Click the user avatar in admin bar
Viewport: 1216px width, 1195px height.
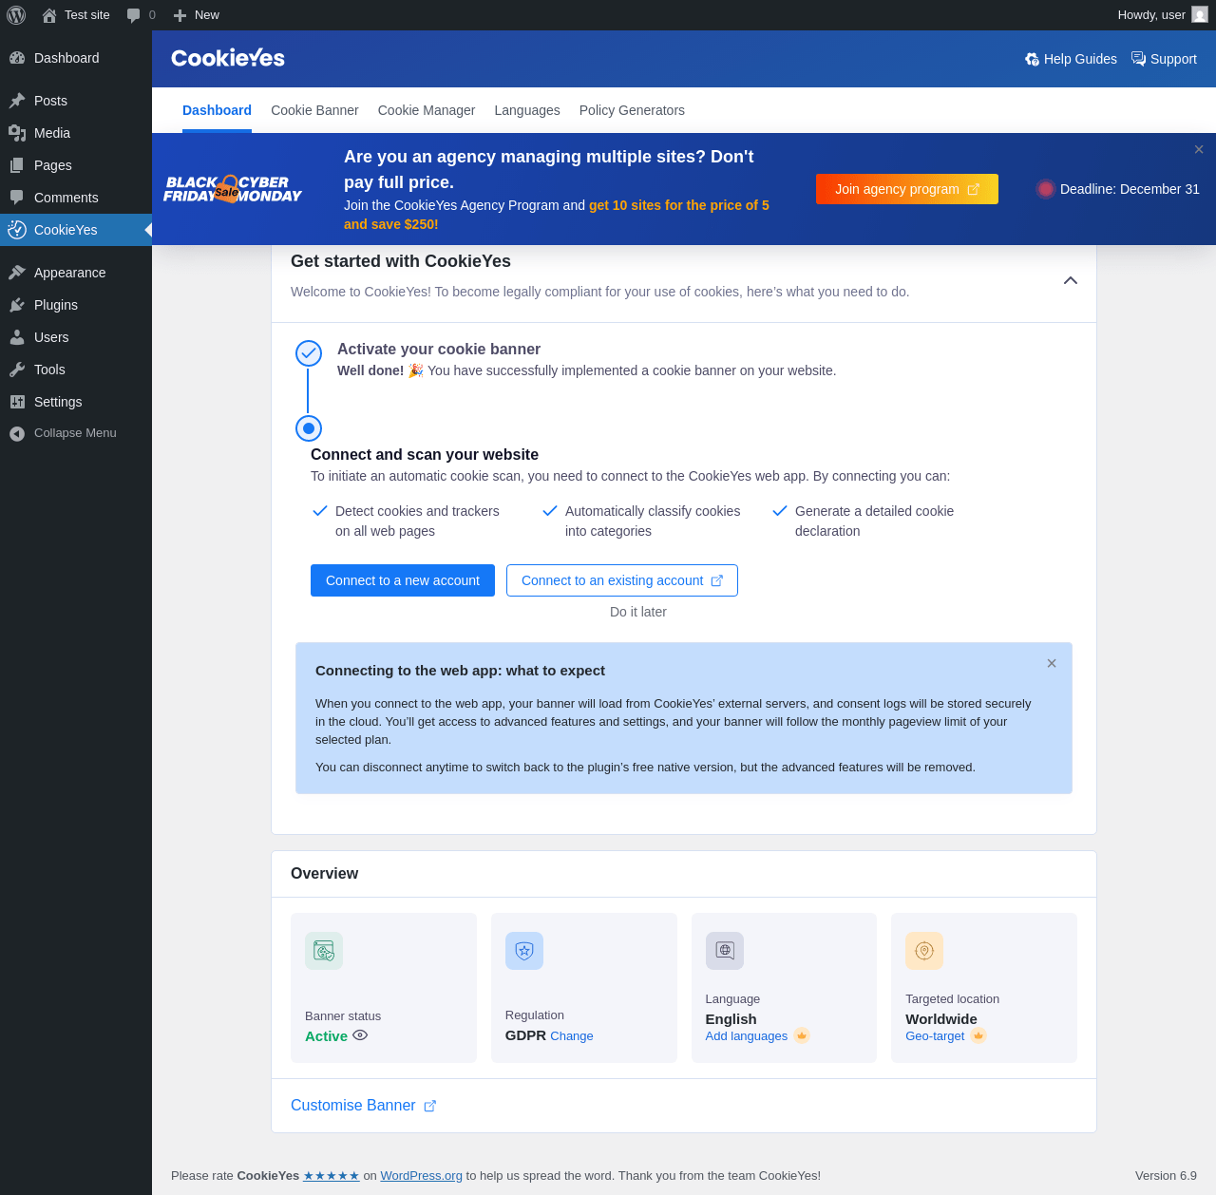click(x=1200, y=14)
